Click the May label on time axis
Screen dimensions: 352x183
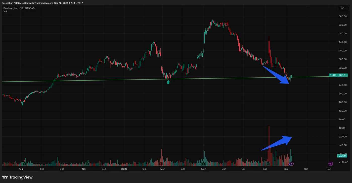coord(204,169)
